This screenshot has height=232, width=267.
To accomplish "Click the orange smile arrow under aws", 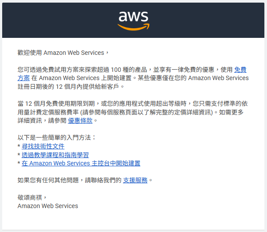I will [134, 27].
